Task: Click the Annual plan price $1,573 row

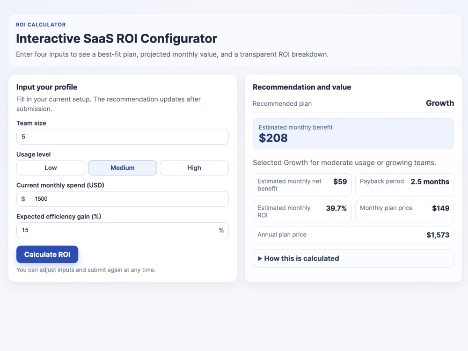Action: click(x=353, y=235)
